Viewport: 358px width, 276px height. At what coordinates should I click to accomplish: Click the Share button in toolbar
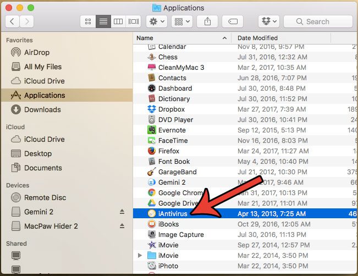pos(207,21)
